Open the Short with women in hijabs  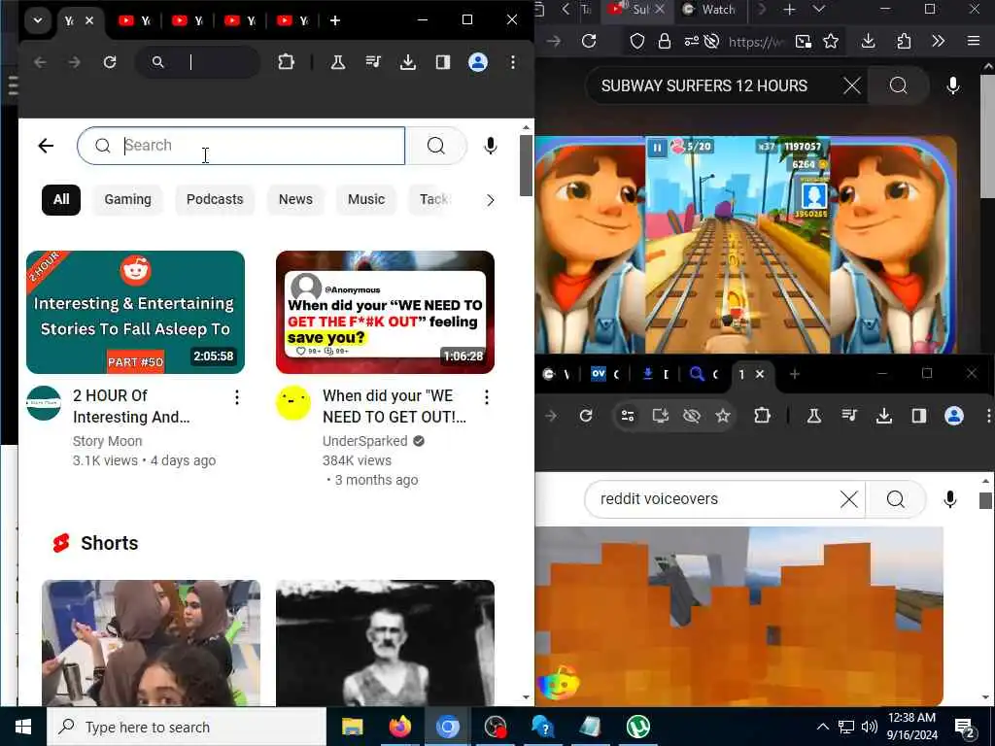coord(151,643)
